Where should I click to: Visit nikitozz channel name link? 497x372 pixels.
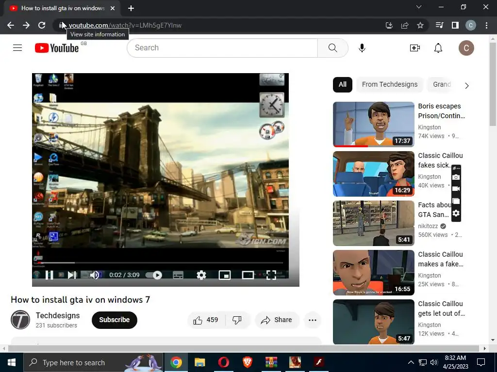[428, 226]
